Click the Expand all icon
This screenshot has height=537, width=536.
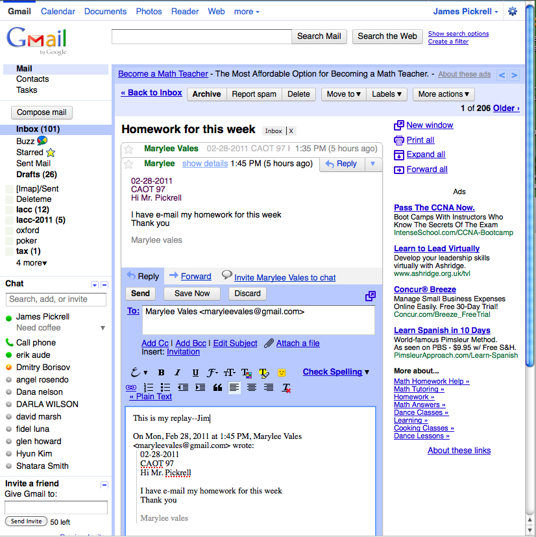[398, 155]
